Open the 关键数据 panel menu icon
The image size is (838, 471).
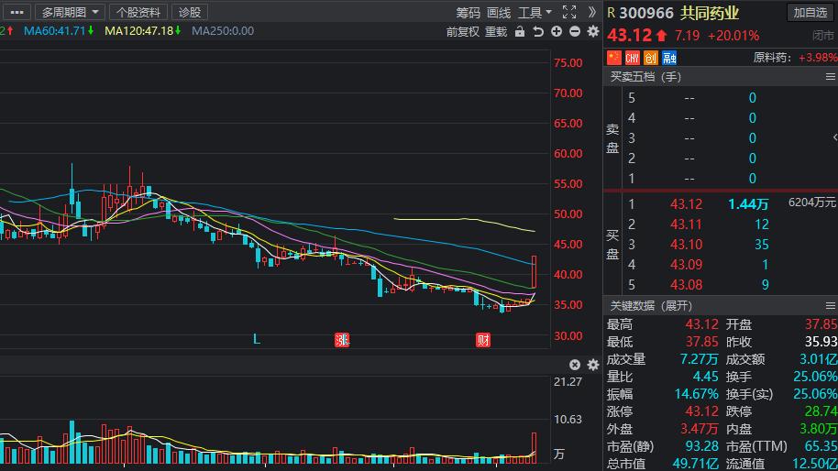830,305
